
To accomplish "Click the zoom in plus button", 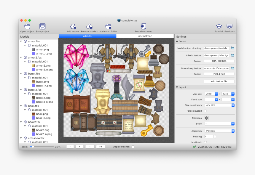I will click(79, 147).
